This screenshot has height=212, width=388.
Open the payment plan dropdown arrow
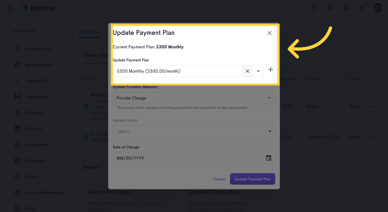point(258,71)
